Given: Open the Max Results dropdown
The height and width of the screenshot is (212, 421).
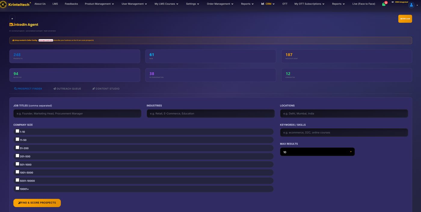Looking at the screenshot, I should [x=317, y=152].
